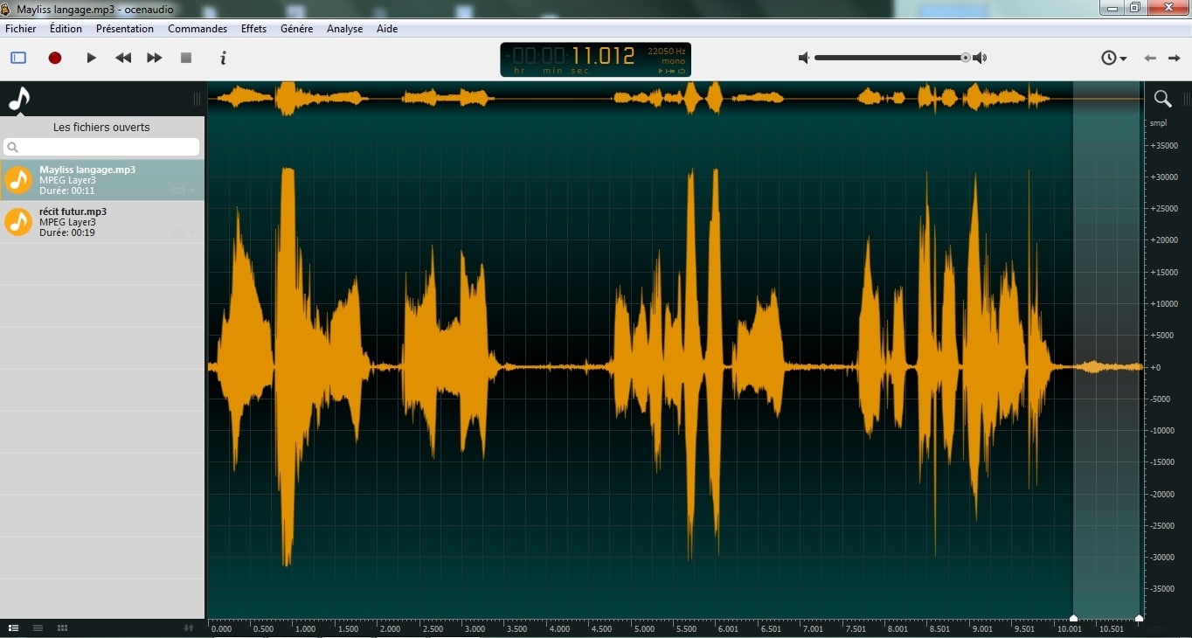Switch to detailed list view at bottom left

tap(13, 628)
